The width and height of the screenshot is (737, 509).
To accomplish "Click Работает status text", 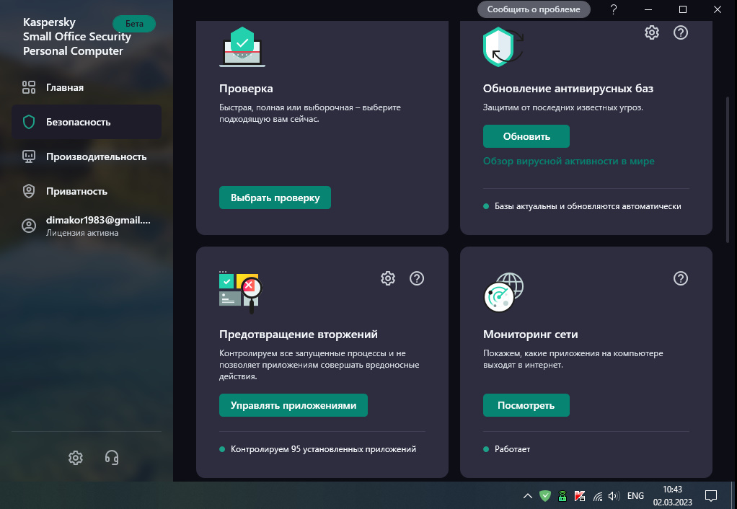I will click(512, 449).
